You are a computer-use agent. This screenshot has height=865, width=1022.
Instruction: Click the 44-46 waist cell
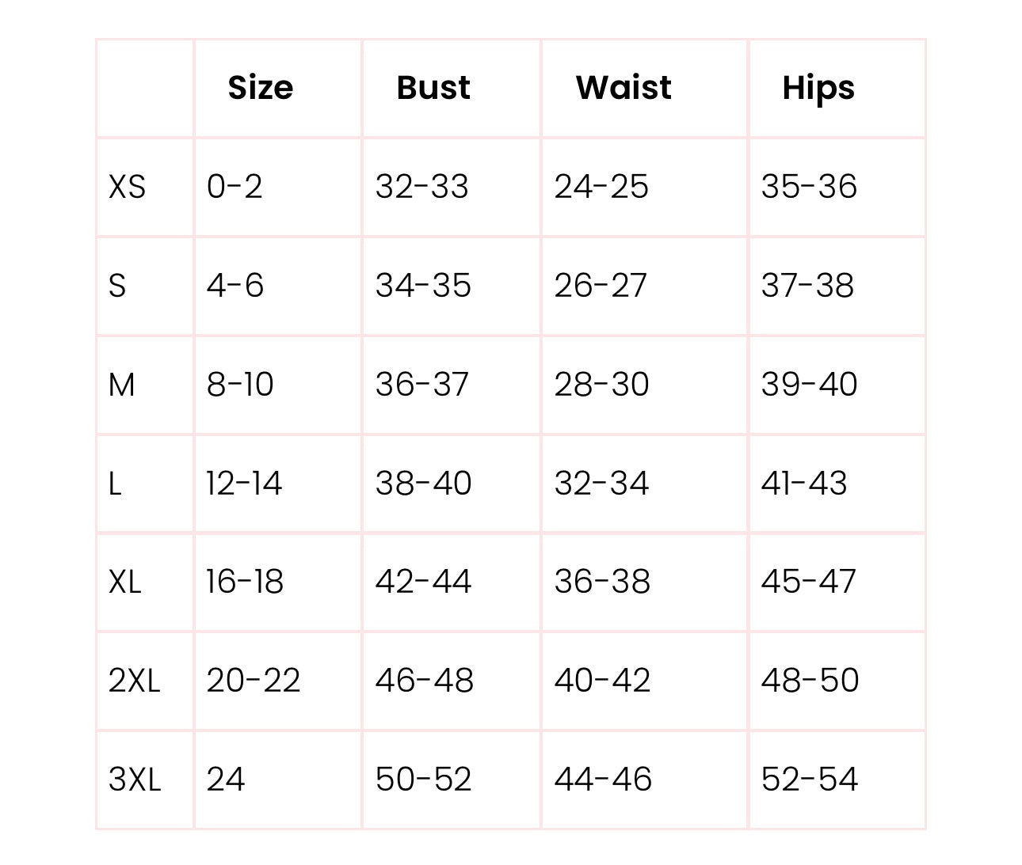coord(603,780)
